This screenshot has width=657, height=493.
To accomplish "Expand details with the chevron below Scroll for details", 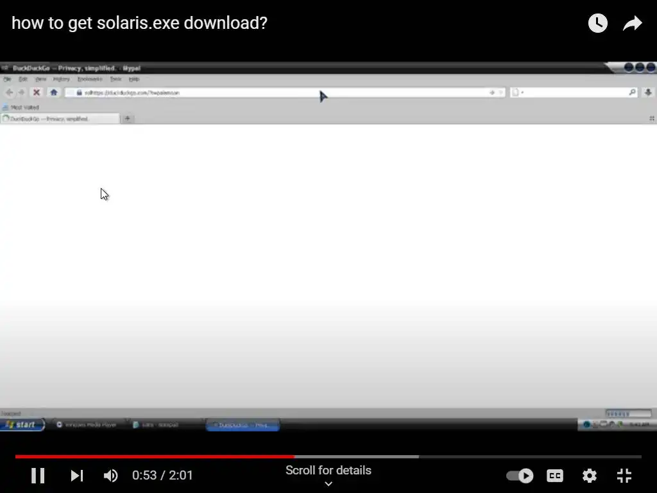I will 328,484.
